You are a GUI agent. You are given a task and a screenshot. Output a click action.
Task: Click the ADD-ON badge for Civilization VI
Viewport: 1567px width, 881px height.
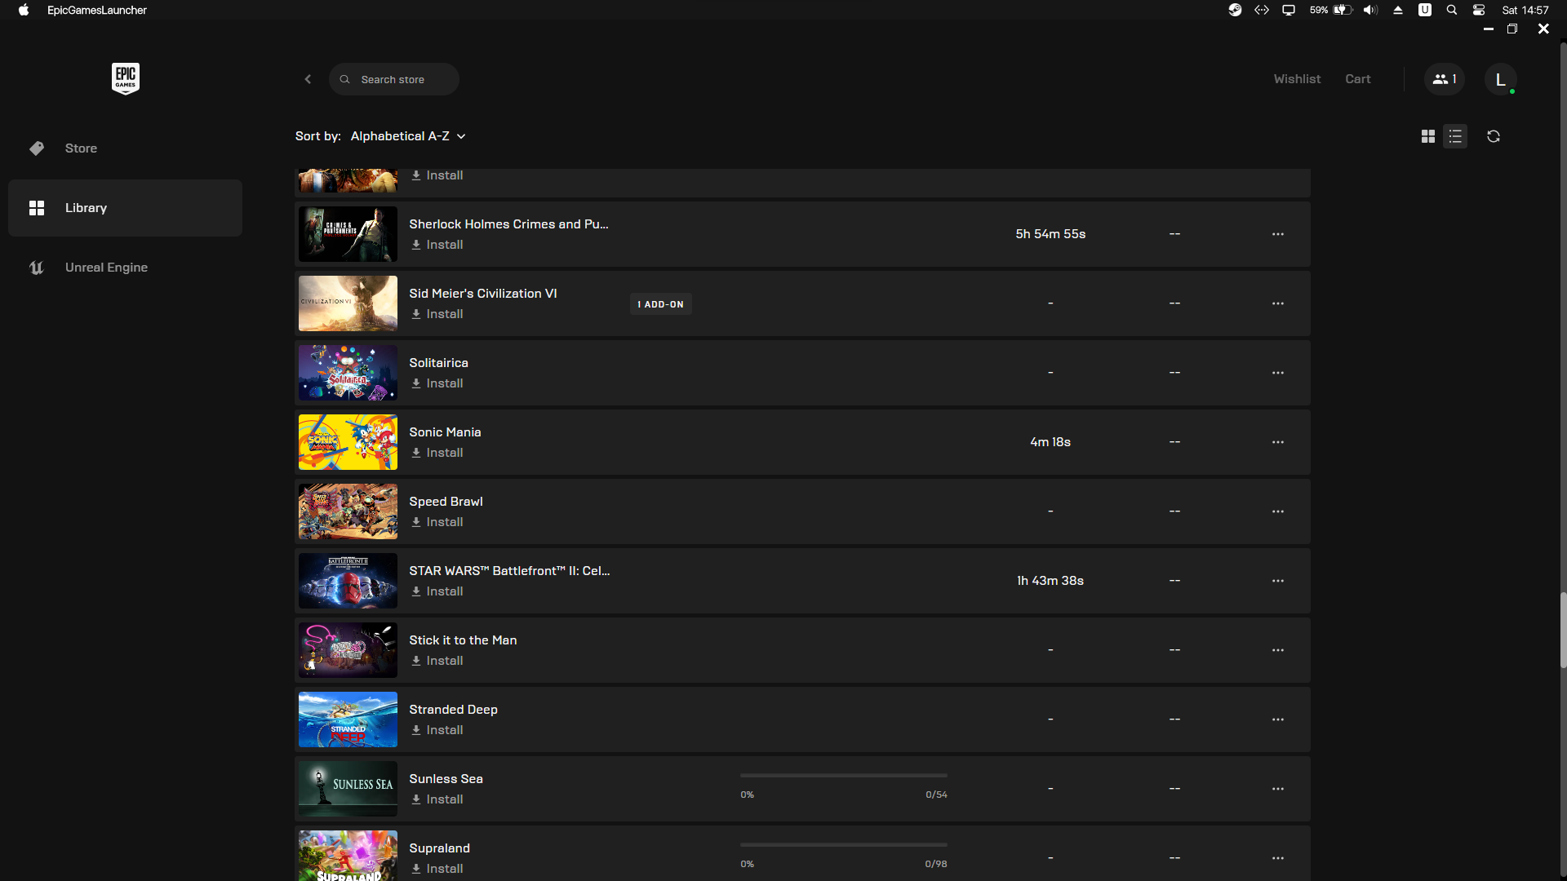point(660,304)
